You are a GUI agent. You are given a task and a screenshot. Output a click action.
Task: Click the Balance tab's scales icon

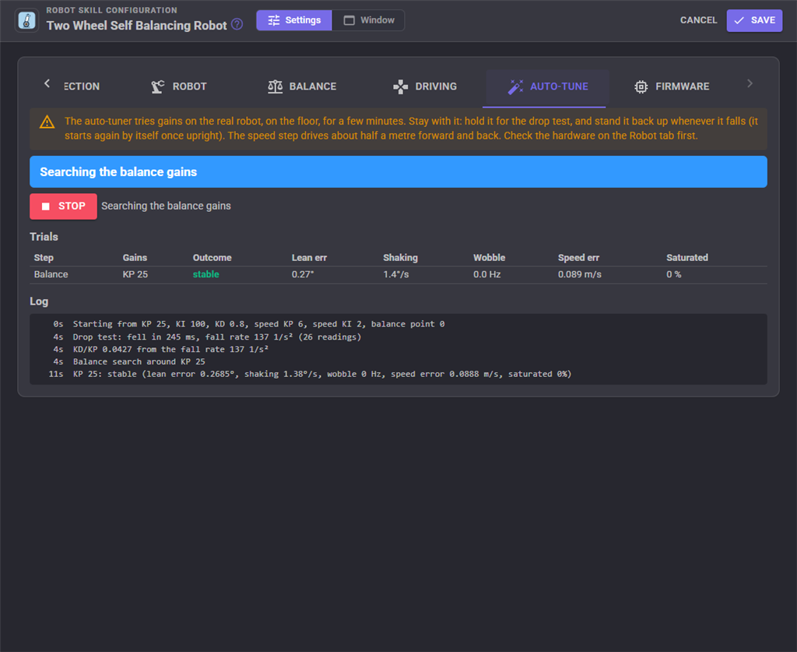(x=275, y=86)
